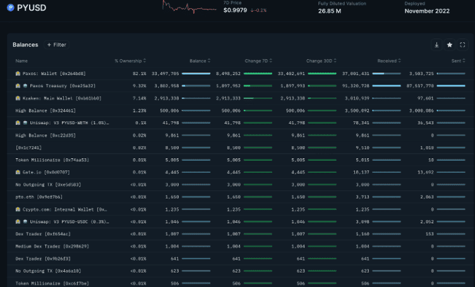Screen dimensions: 475x287
Task: Click the 33,497,705 balance value
Action: [x=165, y=74]
